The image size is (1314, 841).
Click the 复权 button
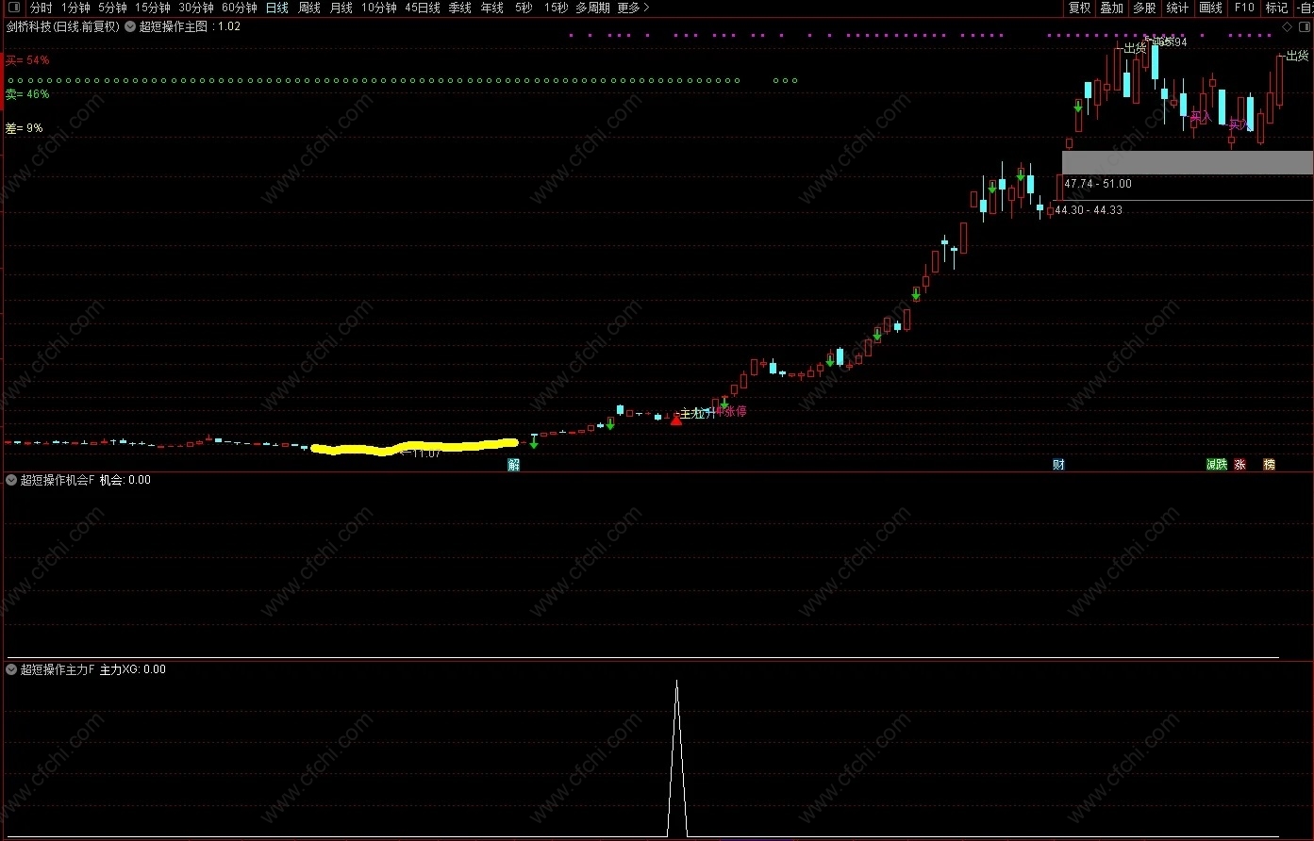pos(1079,8)
